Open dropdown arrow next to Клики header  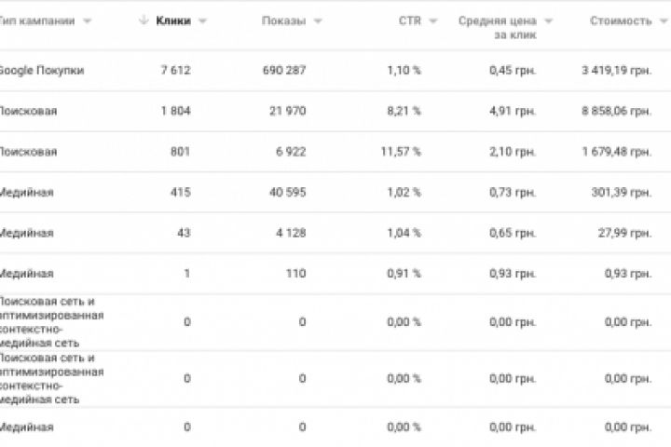tap(203, 20)
